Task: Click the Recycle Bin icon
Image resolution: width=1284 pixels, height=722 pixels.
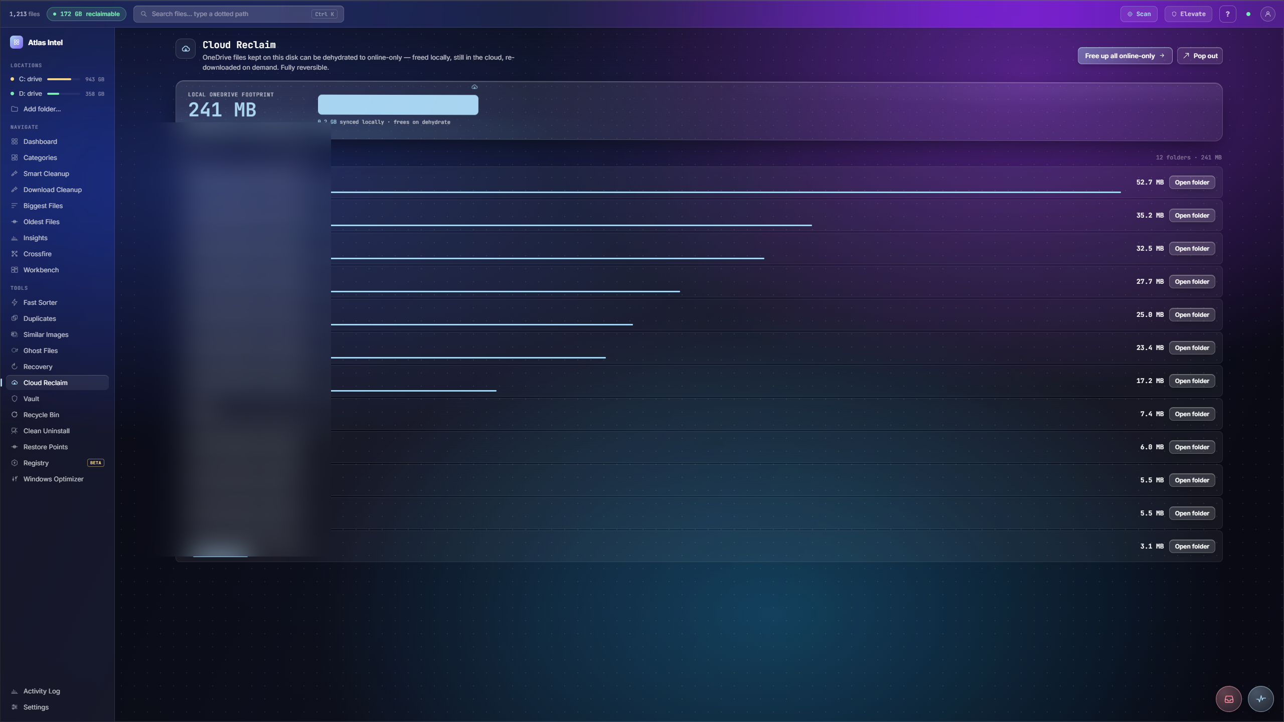Action: tap(15, 415)
